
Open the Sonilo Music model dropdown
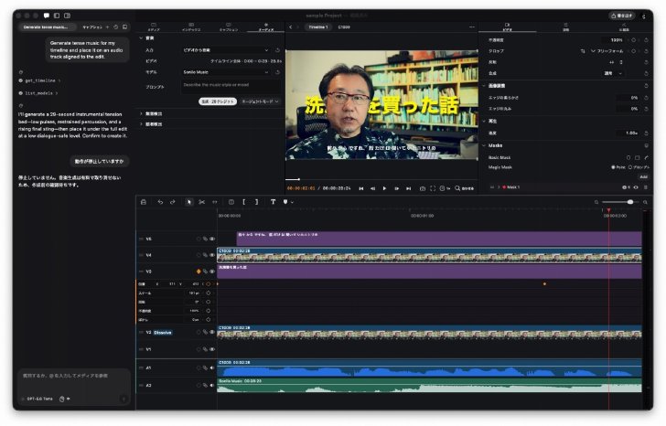point(226,72)
